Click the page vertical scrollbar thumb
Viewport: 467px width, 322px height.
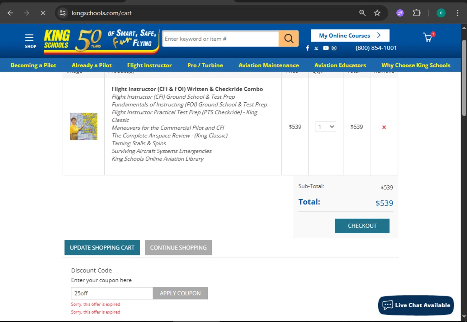tap(464, 78)
